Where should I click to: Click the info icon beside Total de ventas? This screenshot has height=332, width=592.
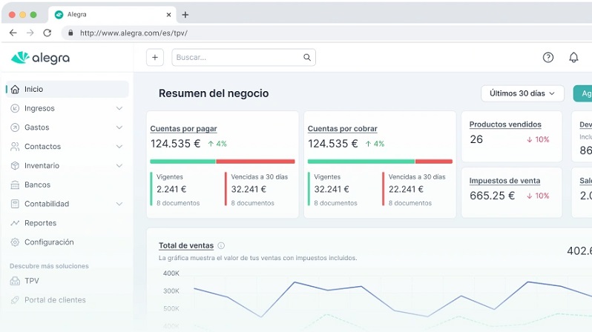221,246
